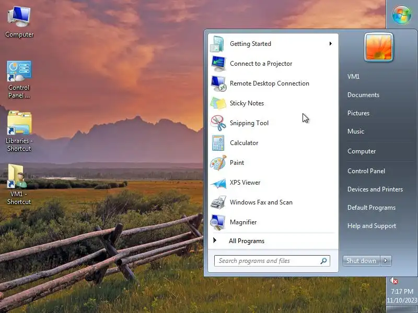
Task: Click the search magnifying glass icon
Action: click(323, 261)
